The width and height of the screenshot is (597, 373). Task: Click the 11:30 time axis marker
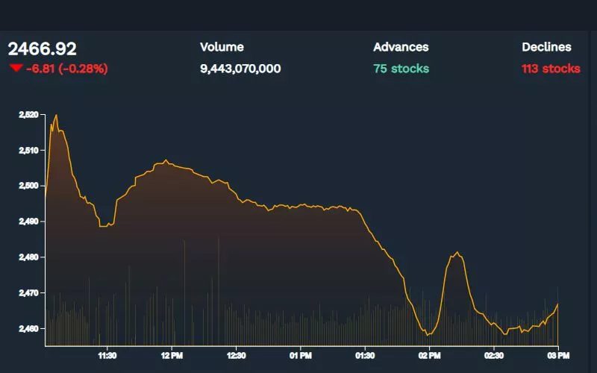pos(107,355)
